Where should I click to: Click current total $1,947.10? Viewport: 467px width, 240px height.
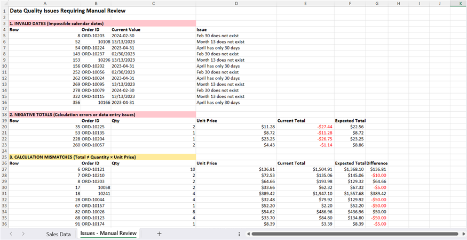pyautogui.click(x=322, y=194)
